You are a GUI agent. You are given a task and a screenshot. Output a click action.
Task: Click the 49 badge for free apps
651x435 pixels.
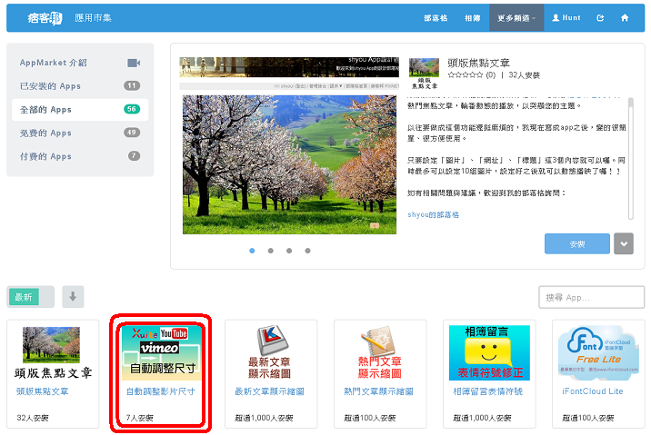tap(132, 133)
